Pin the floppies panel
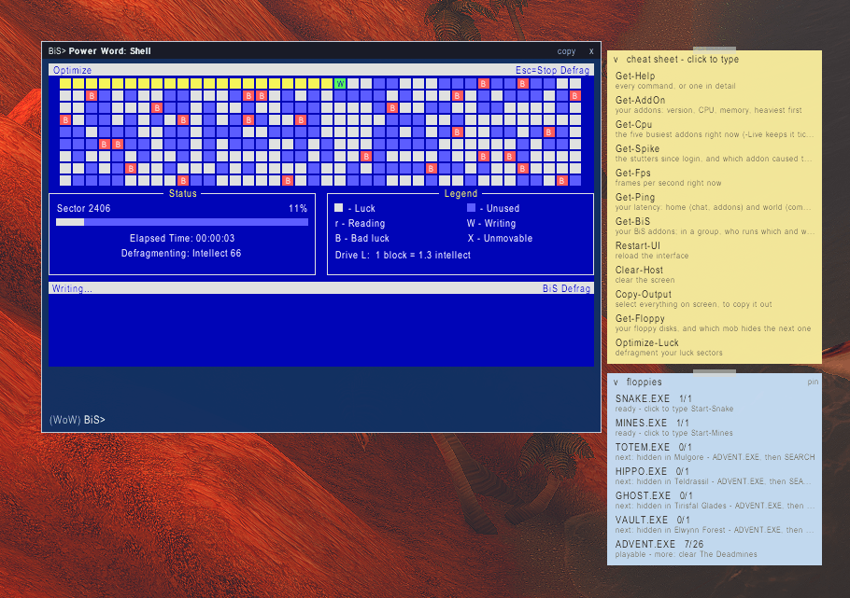 812,382
